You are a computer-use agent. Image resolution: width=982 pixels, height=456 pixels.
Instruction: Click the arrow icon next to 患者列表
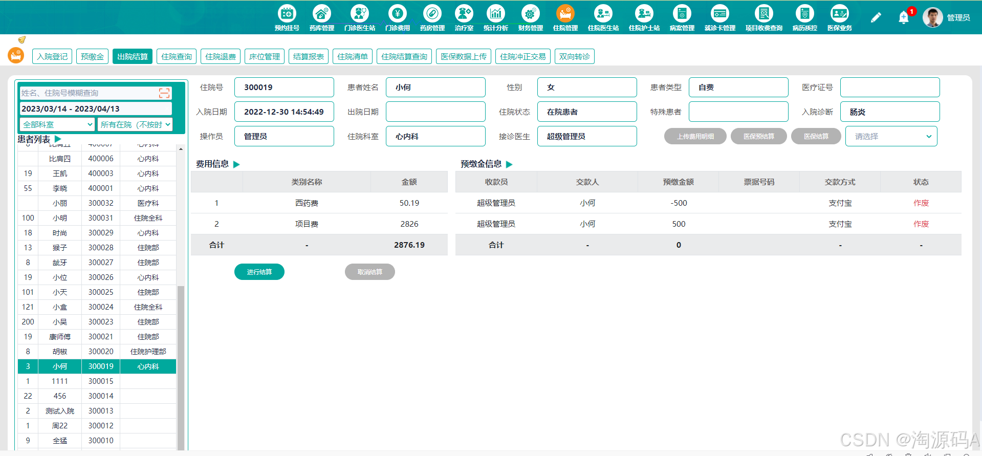coord(58,139)
